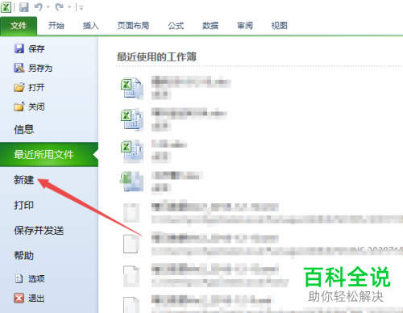Open the first blank document icon entry
Screen dimensions: 403x313
tap(131, 212)
